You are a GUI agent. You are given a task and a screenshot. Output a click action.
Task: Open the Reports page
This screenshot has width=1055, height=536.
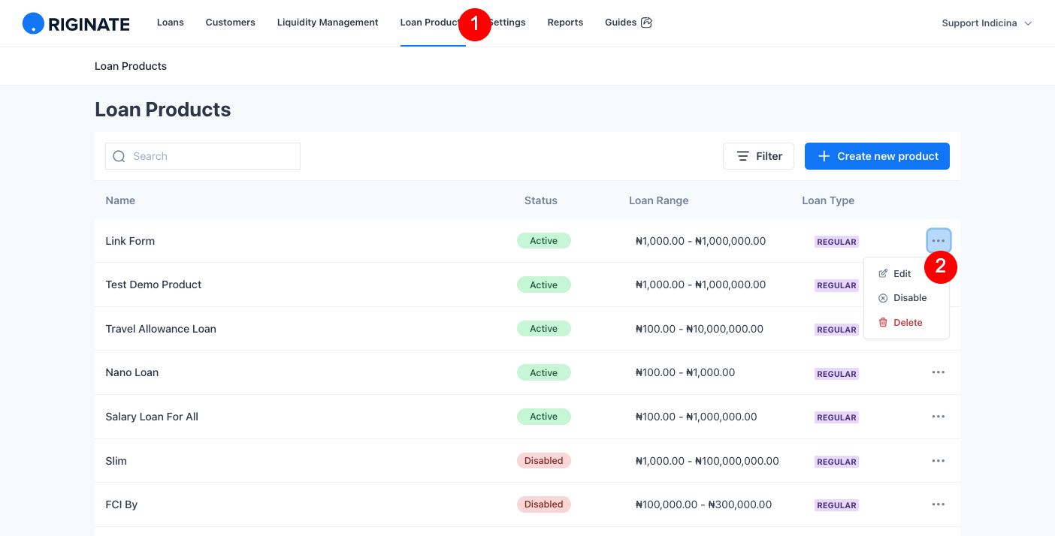[565, 23]
